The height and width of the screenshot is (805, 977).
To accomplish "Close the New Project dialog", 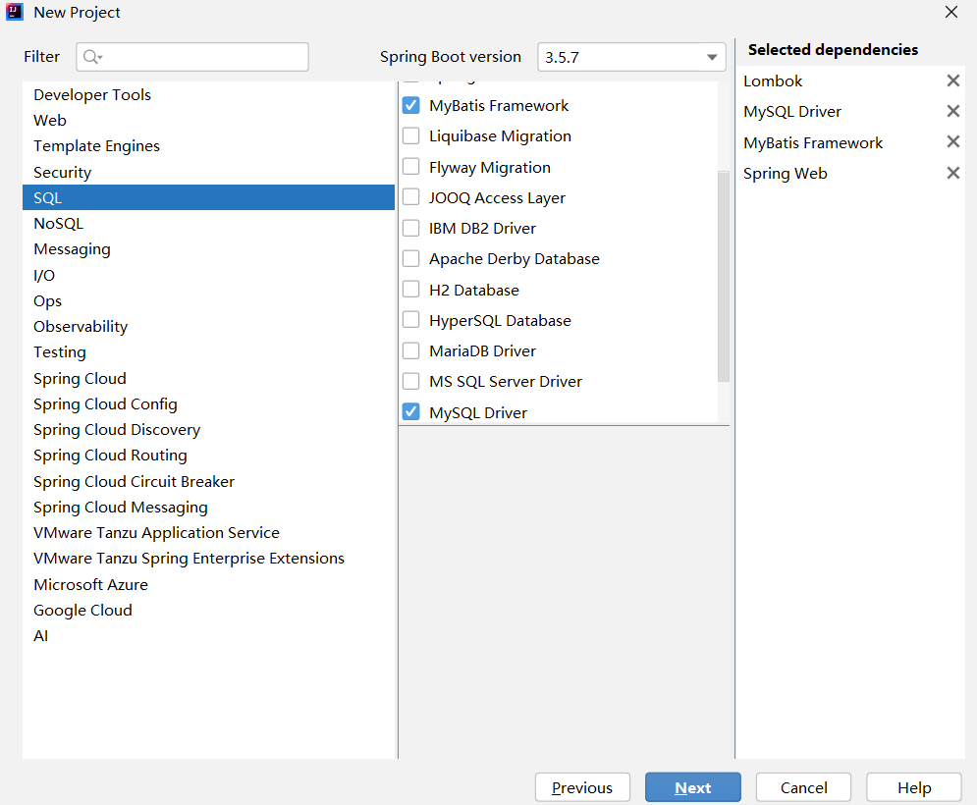I will tap(950, 12).
